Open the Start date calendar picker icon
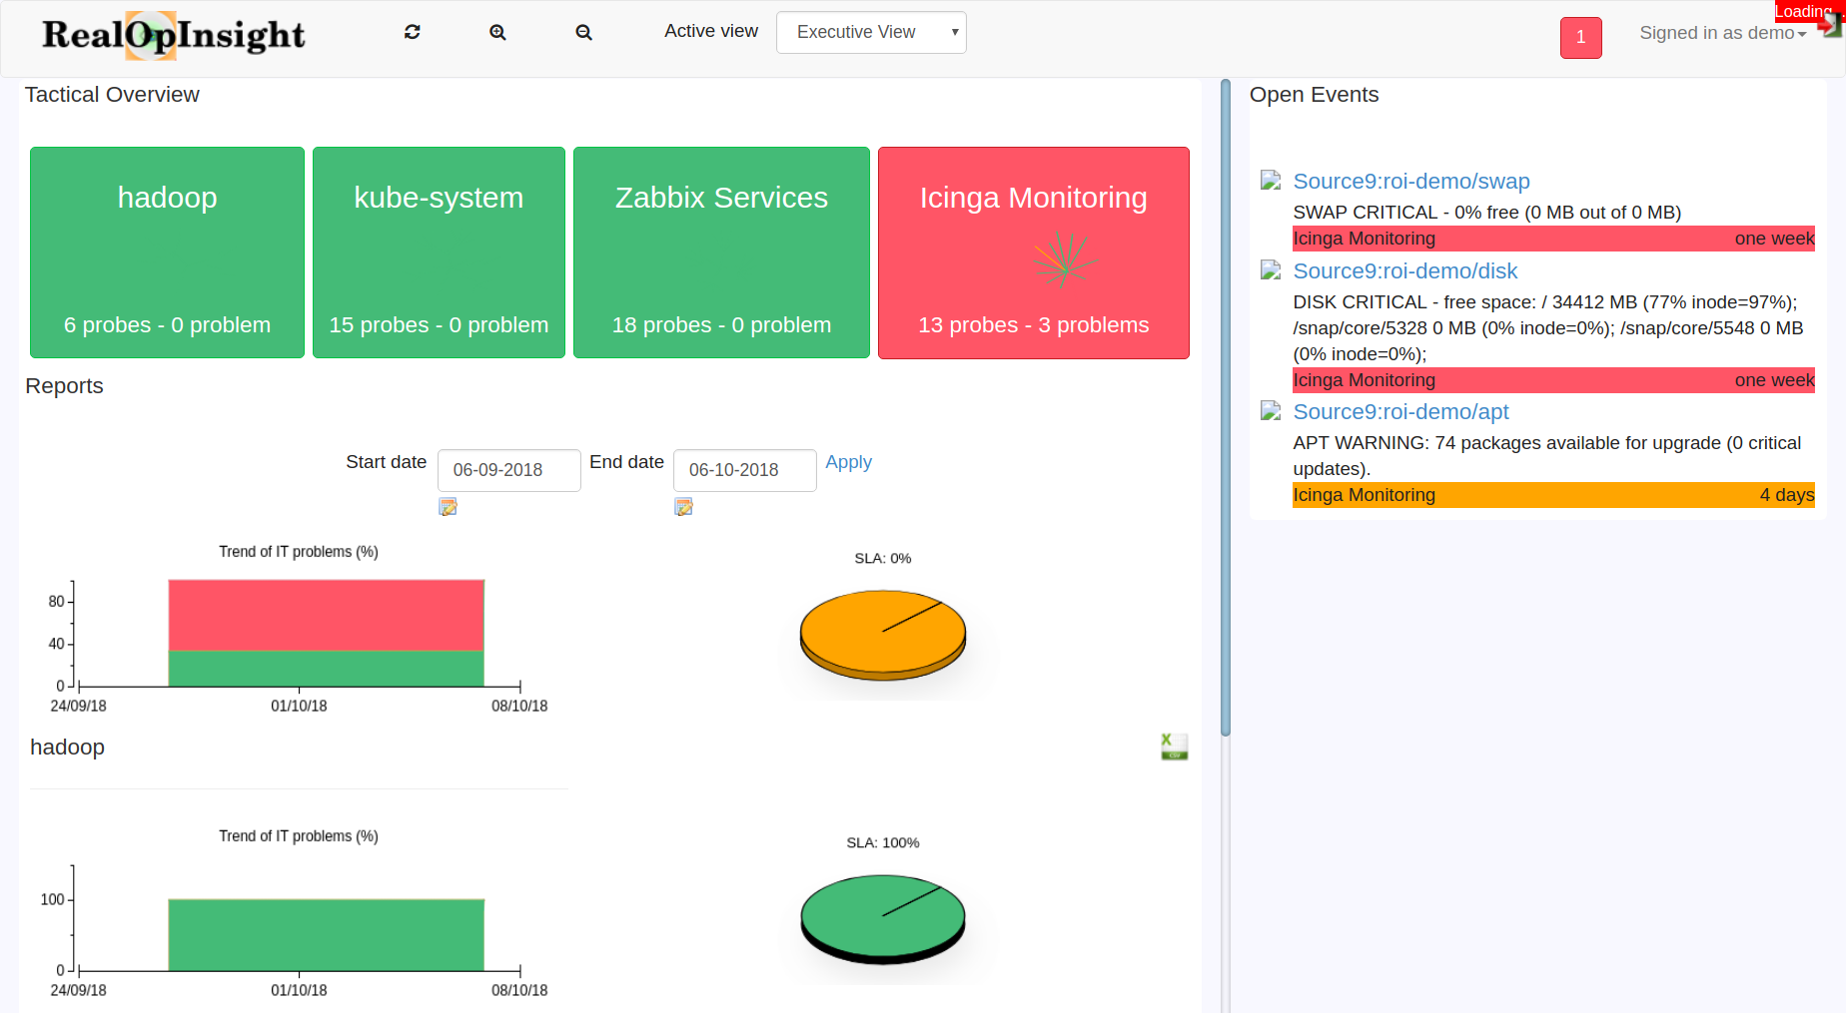This screenshot has width=1846, height=1013. pyautogui.click(x=448, y=507)
